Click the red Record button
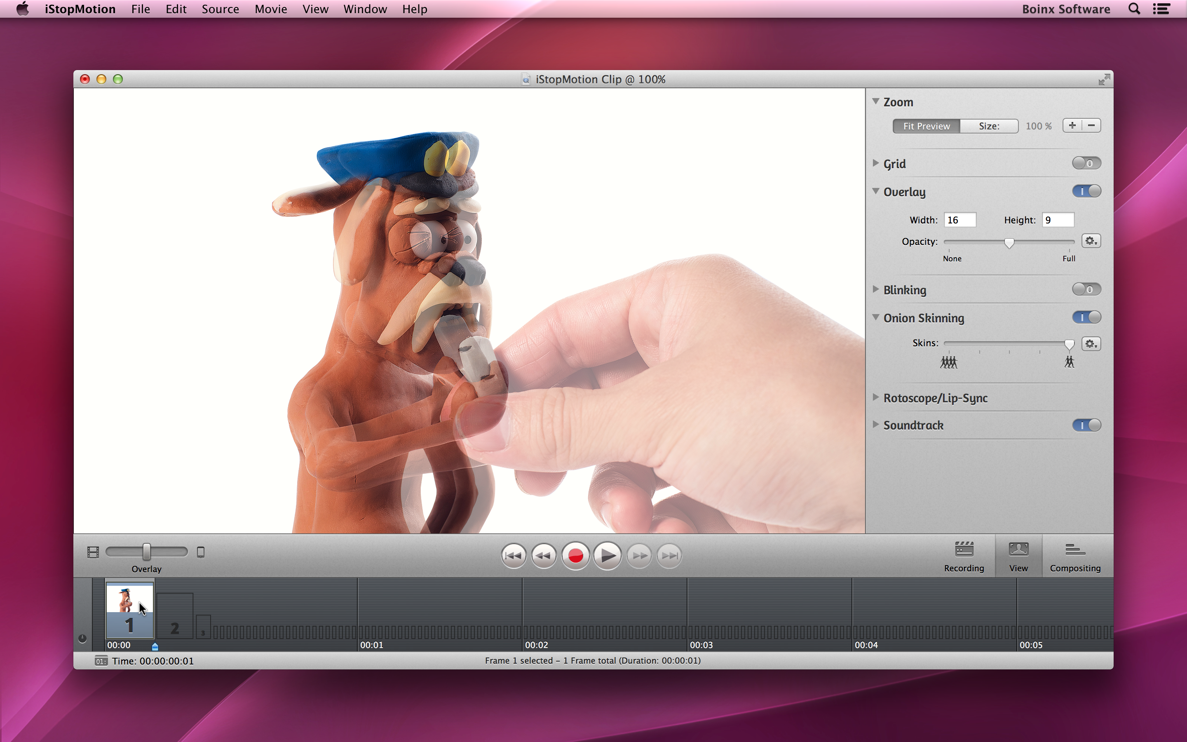 (575, 556)
